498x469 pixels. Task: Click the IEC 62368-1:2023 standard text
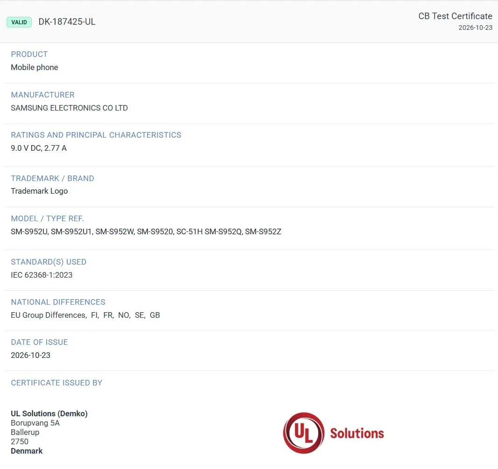coord(42,275)
